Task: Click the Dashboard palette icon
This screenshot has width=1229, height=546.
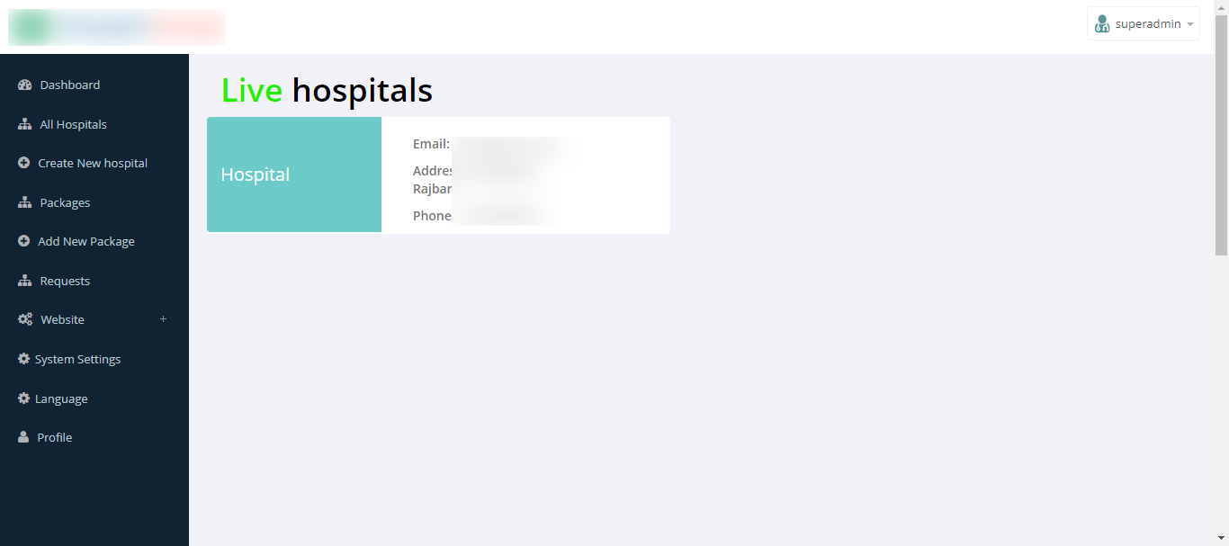Action: click(x=25, y=85)
